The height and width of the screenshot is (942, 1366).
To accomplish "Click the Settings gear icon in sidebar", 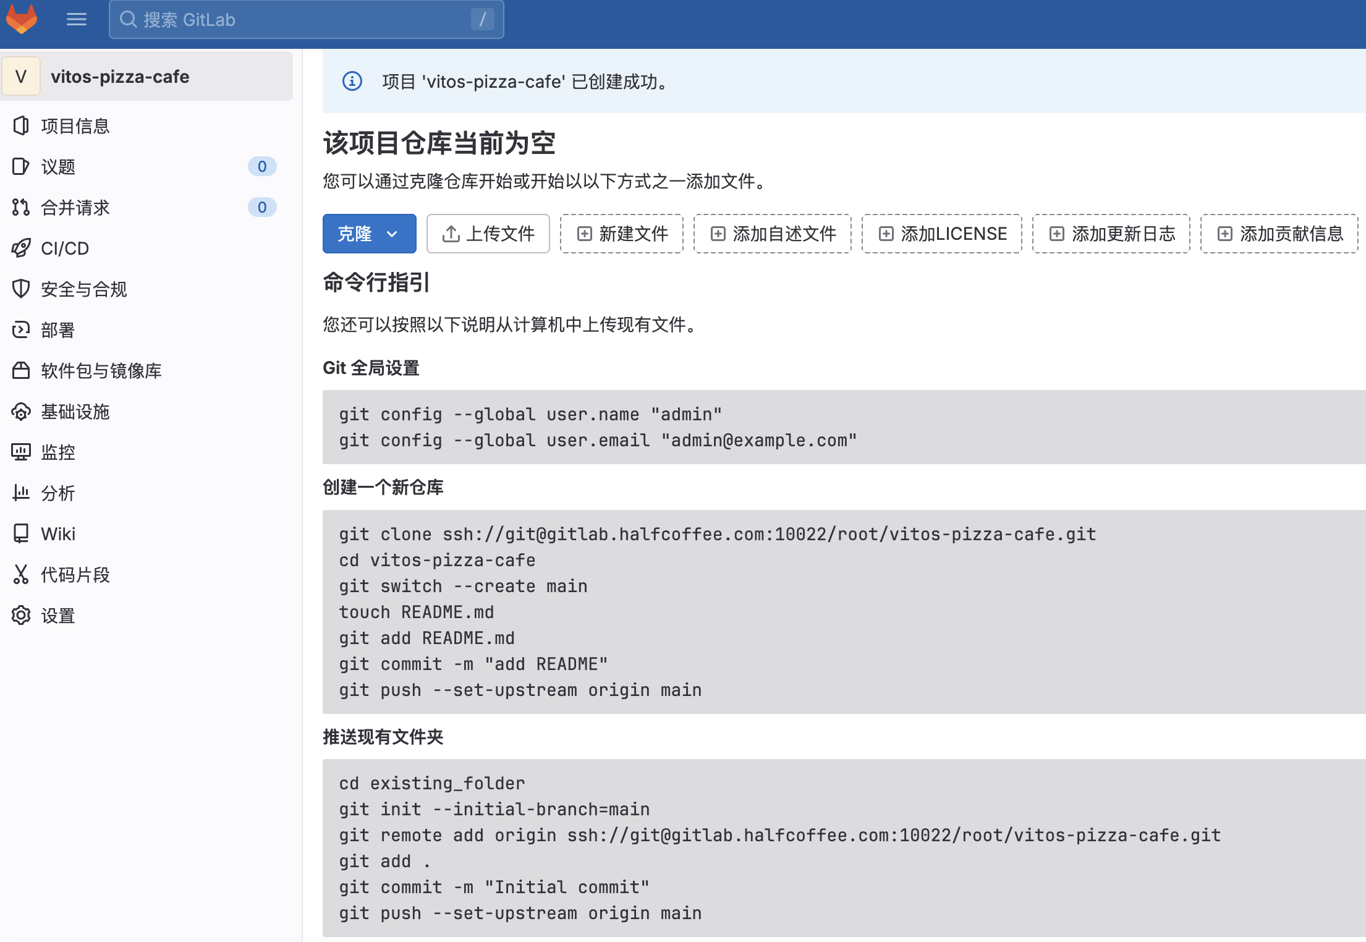I will click(21, 616).
